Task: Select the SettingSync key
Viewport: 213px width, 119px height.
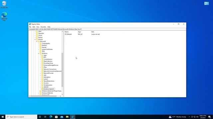Action: point(47,77)
